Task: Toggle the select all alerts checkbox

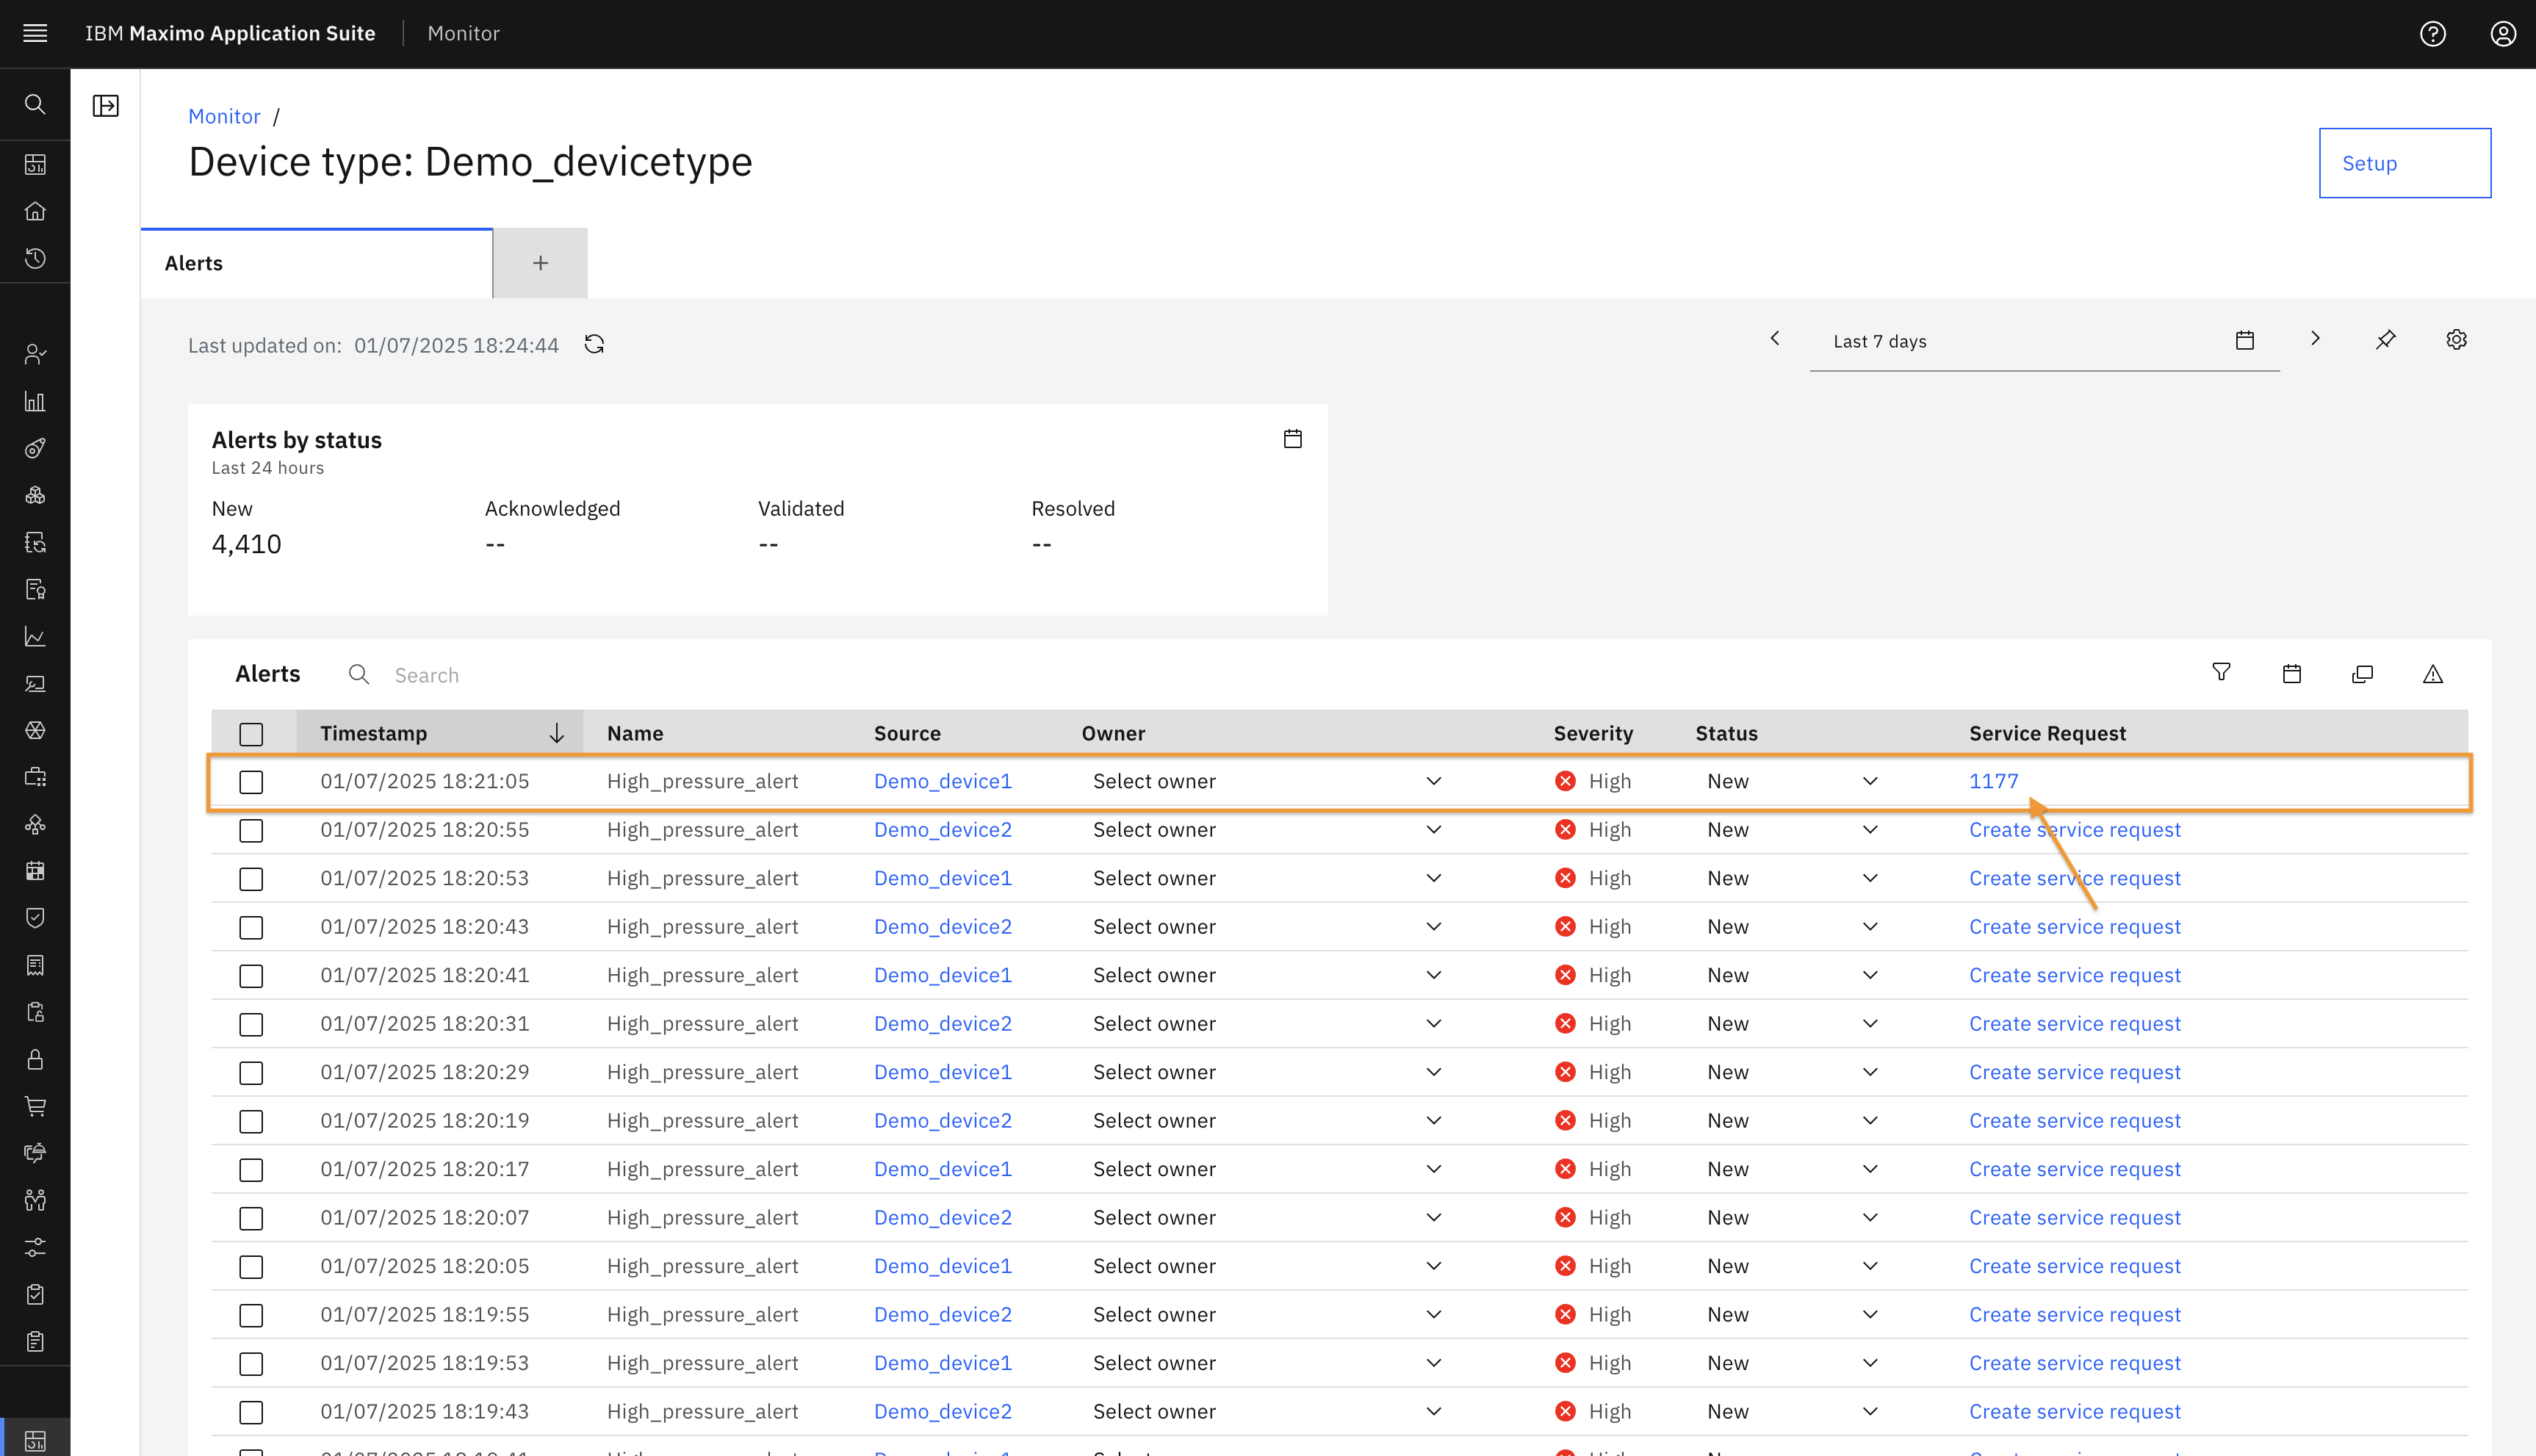Action: (251, 734)
